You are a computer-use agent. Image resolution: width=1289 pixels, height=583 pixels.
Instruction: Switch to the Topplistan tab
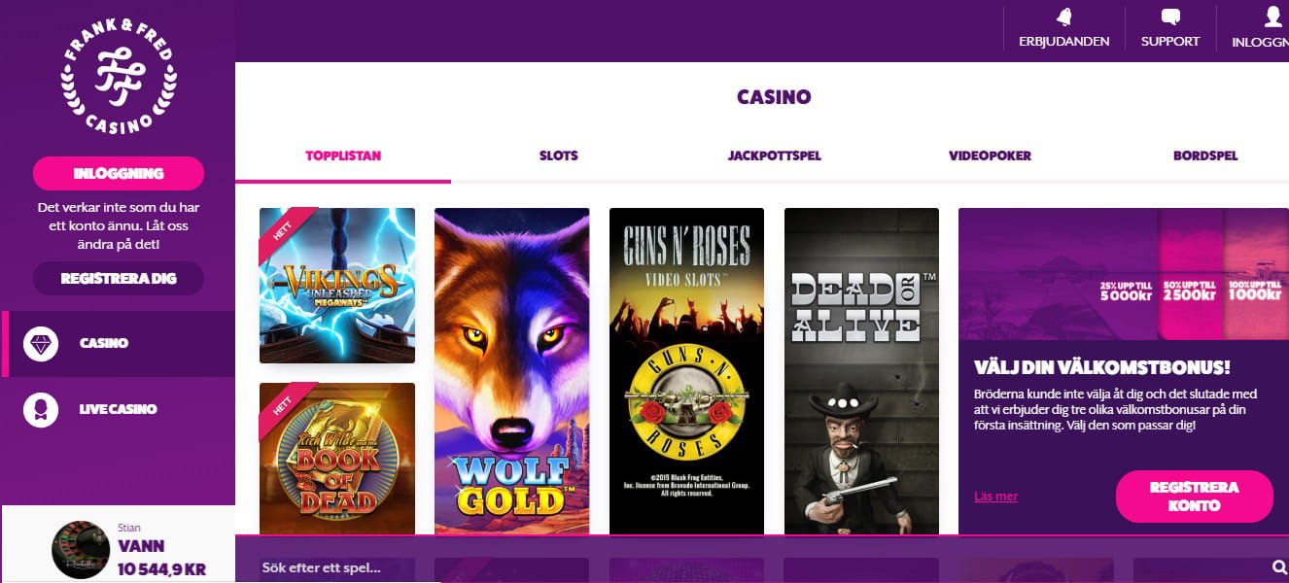coord(343,155)
